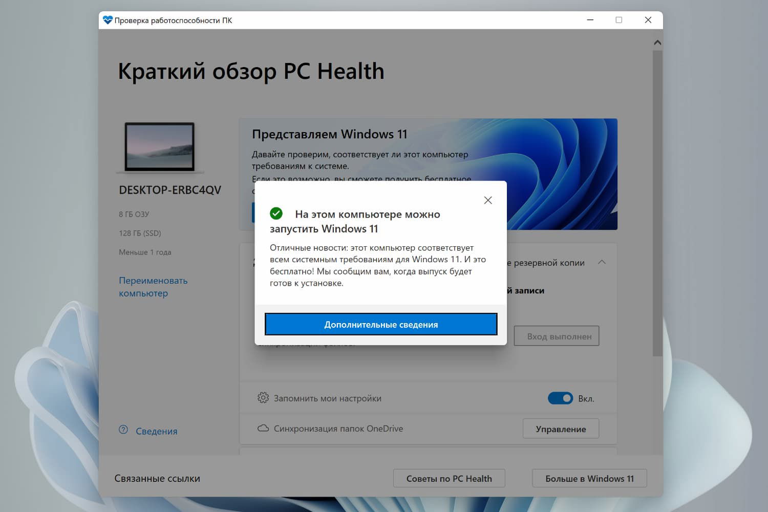Viewport: 768px width, 512px height.
Task: Open Советы по PC Health
Action: tap(449, 478)
